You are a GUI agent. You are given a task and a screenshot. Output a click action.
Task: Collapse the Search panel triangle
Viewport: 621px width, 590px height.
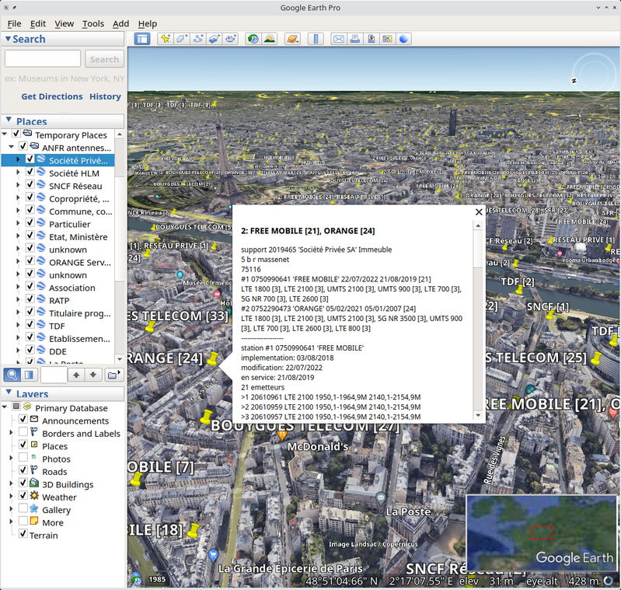tap(8, 39)
